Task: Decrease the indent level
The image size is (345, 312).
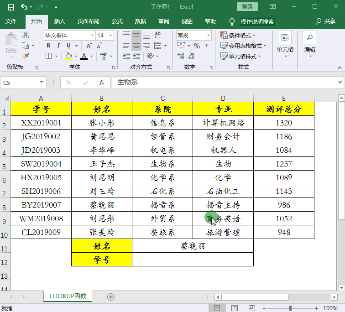Action: pos(126,56)
